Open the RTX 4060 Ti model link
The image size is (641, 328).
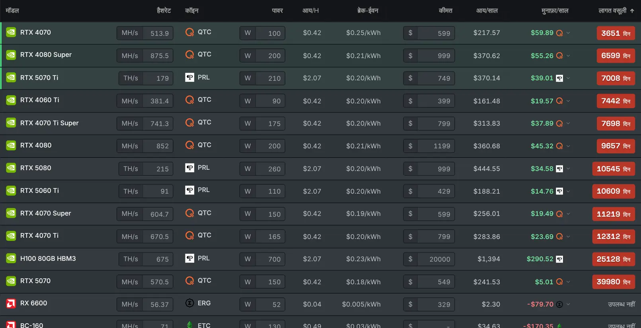click(x=40, y=100)
